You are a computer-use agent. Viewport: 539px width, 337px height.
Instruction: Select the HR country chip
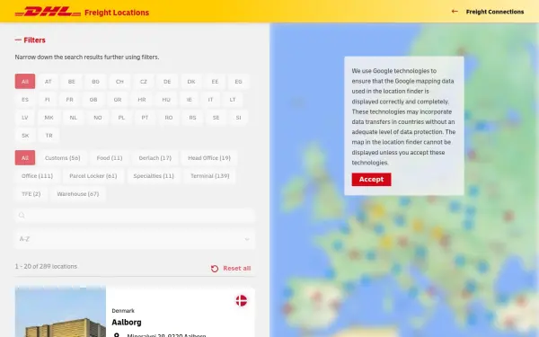pos(142,100)
